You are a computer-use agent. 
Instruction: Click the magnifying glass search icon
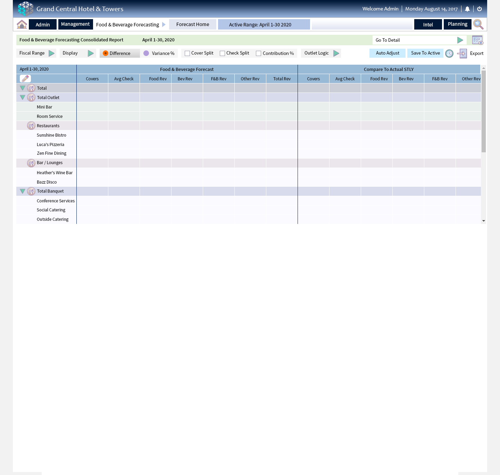[x=478, y=24]
